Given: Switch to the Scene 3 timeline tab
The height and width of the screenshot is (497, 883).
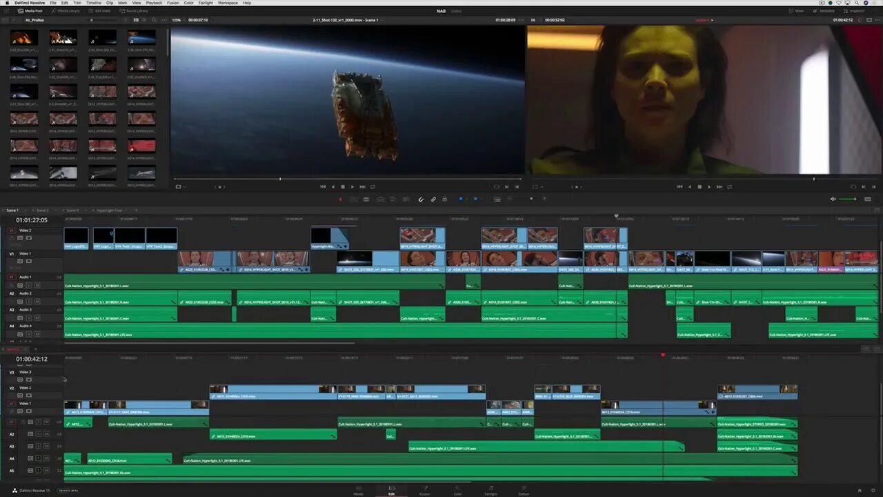Looking at the screenshot, I should coord(72,210).
